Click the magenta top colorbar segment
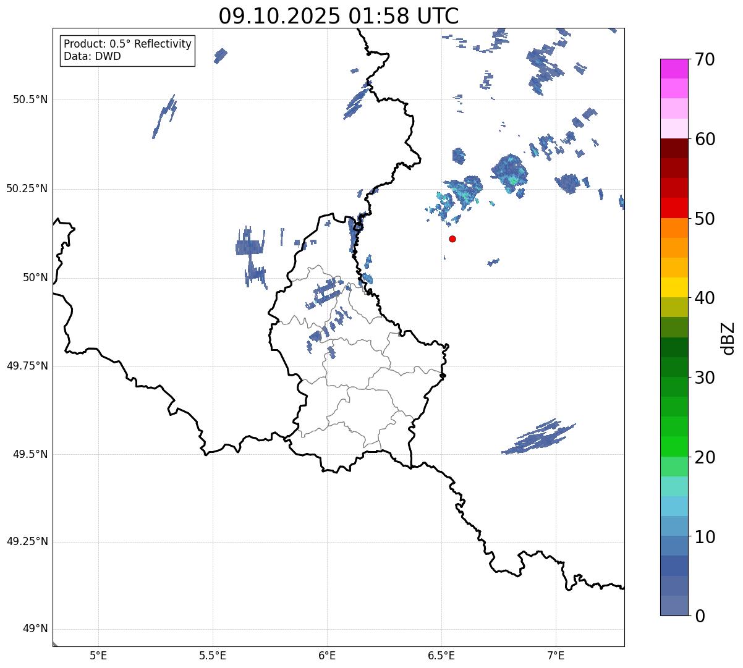This screenshot has width=743, height=668. point(674,69)
